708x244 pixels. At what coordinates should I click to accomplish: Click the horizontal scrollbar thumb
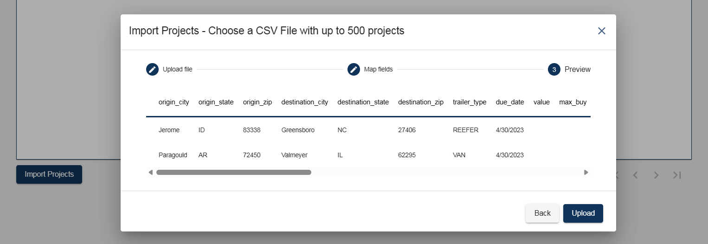click(x=233, y=173)
